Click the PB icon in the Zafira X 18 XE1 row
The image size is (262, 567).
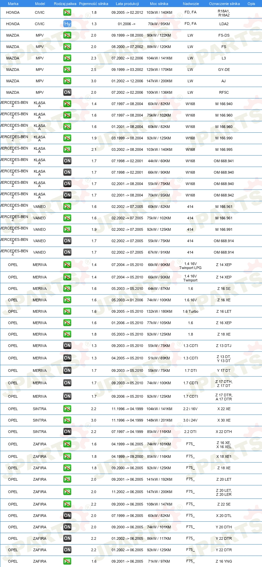pos(67,456)
